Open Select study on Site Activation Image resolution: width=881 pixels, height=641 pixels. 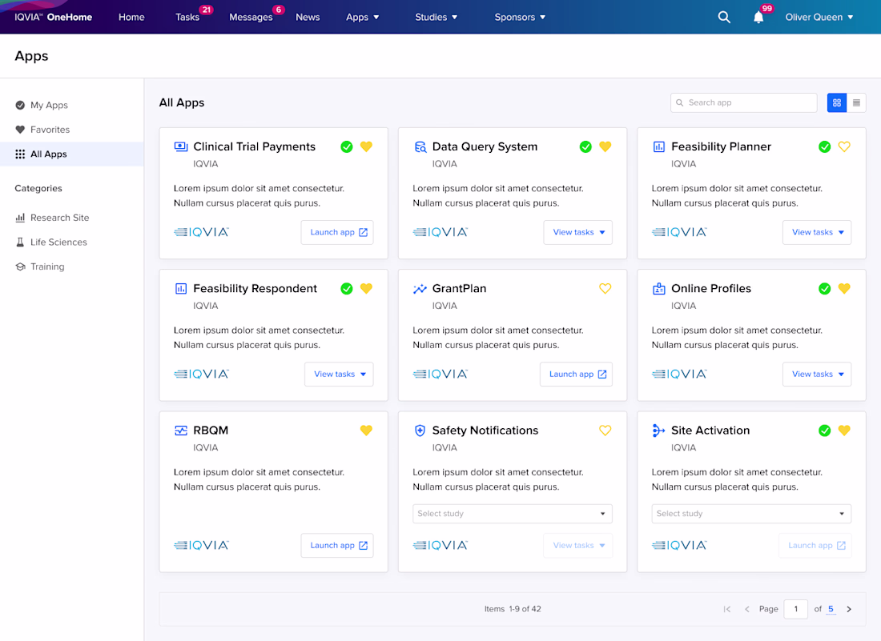pyautogui.click(x=751, y=514)
